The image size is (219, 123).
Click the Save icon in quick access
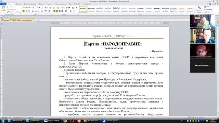pyautogui.click(x=1, y=17)
